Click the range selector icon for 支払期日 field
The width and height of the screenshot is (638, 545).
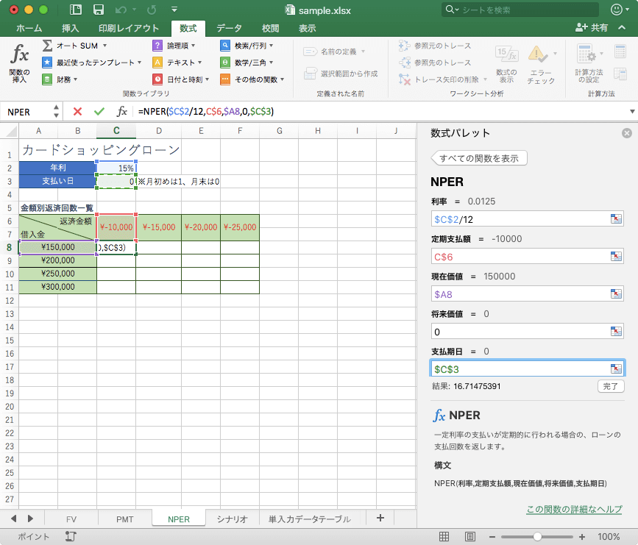click(x=616, y=369)
